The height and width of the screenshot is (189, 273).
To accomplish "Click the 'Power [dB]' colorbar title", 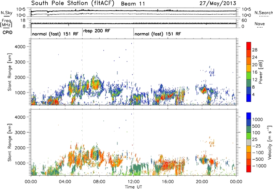I will click(260, 72).
